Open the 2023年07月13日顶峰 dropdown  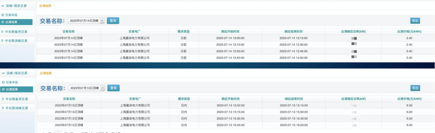tap(103, 88)
